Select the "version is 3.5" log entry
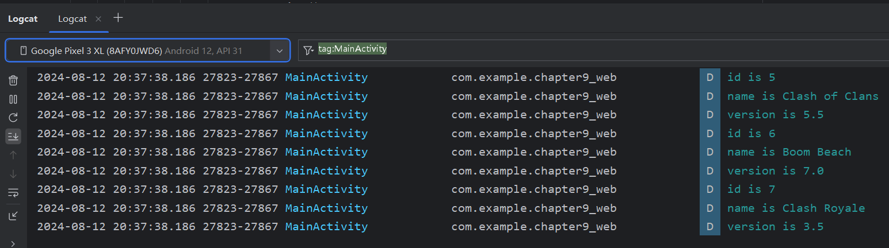Image resolution: width=889 pixels, height=248 pixels. pyautogui.click(x=774, y=227)
